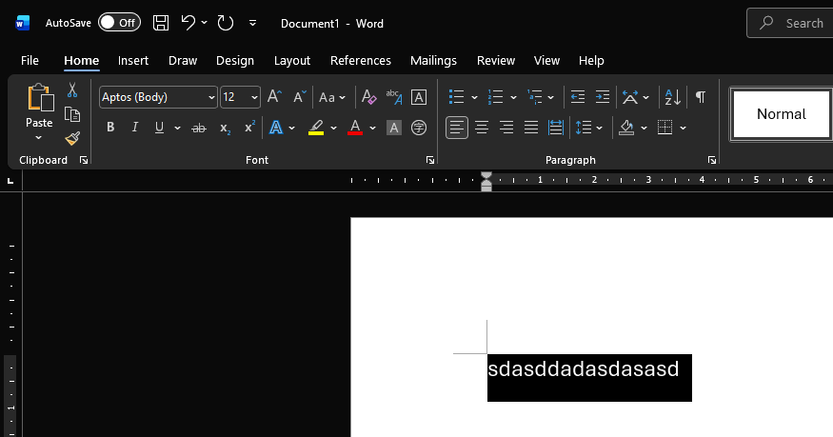This screenshot has height=437, width=833.
Task: Click the Redo icon
Action: tap(226, 23)
